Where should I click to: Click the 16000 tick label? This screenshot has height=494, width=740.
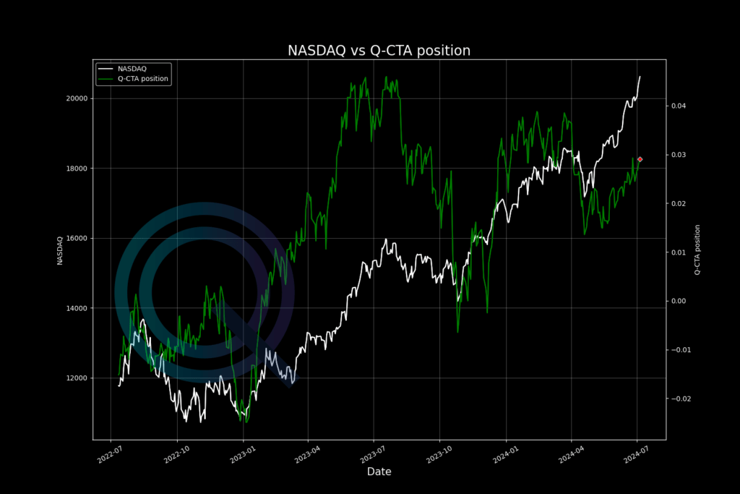(x=77, y=239)
